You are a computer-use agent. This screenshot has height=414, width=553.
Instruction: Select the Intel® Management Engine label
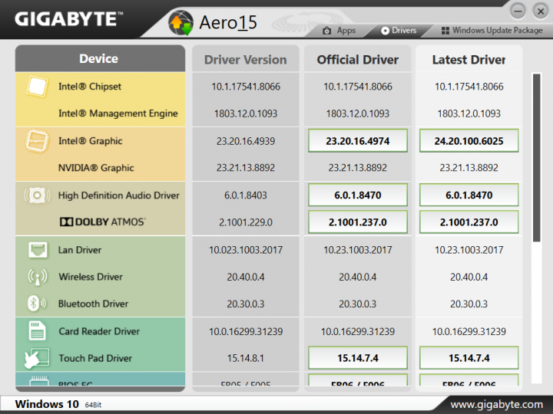tap(118, 113)
